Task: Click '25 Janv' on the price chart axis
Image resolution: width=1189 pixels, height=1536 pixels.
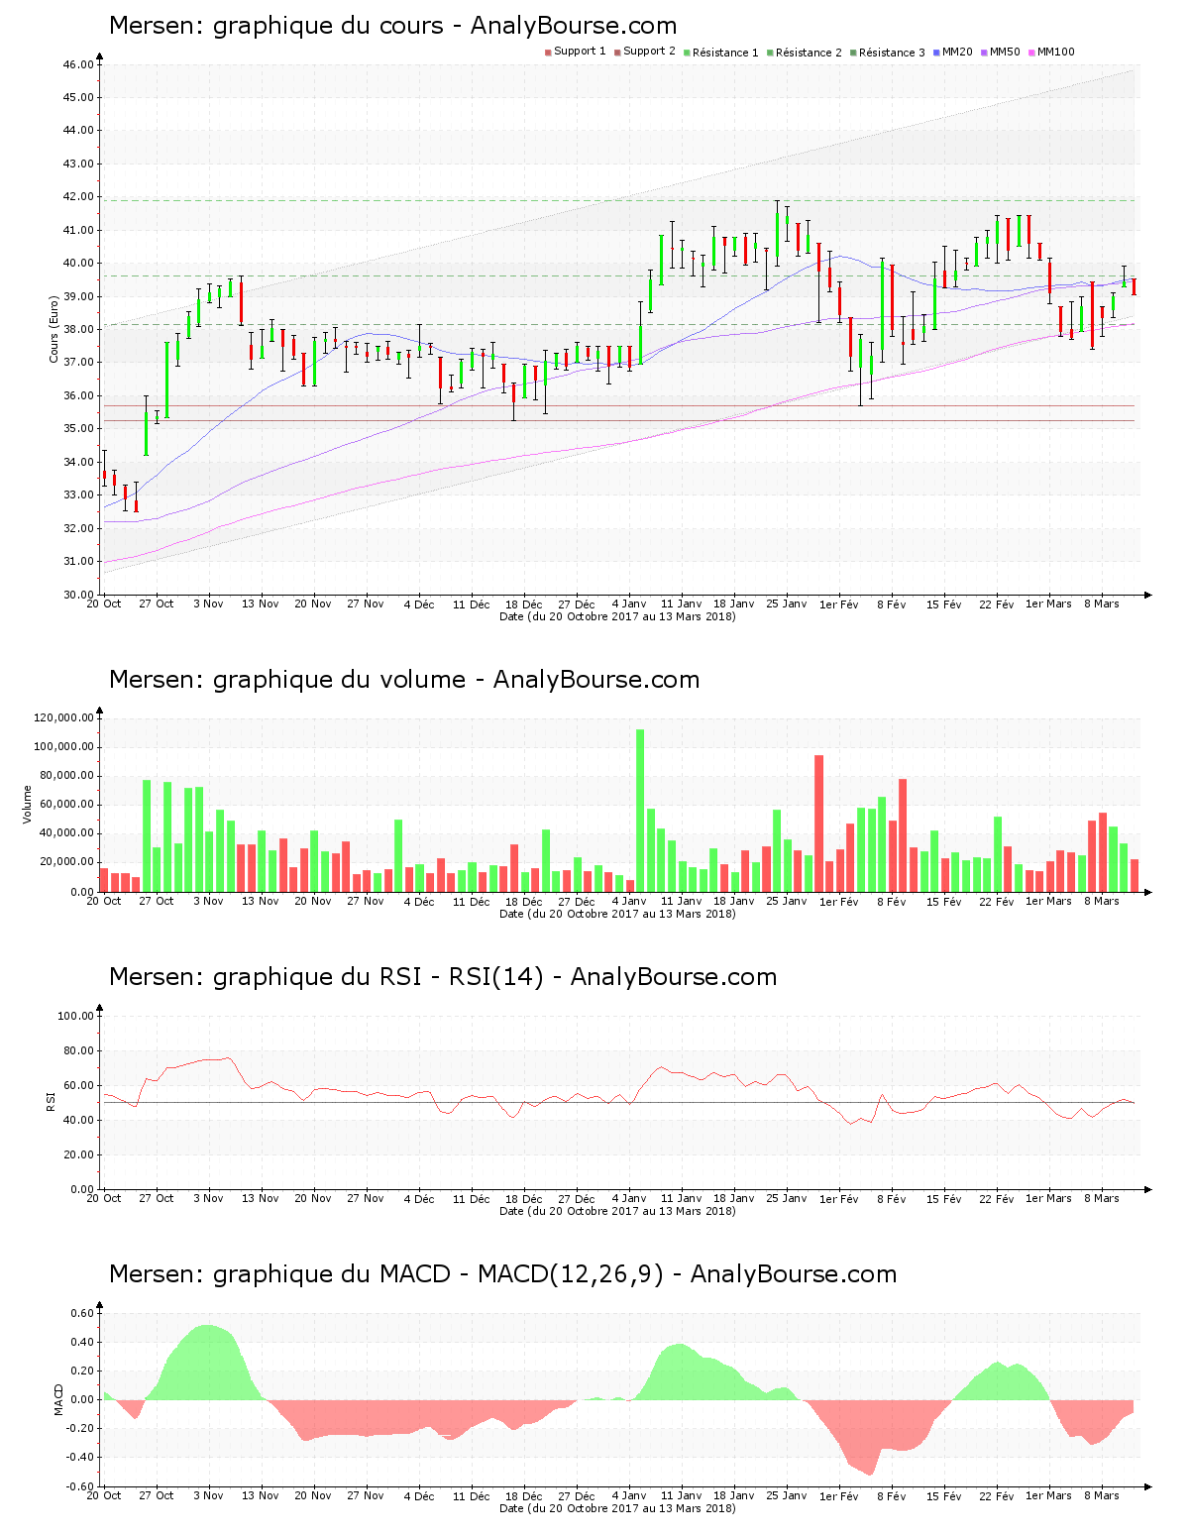Action: click(787, 603)
